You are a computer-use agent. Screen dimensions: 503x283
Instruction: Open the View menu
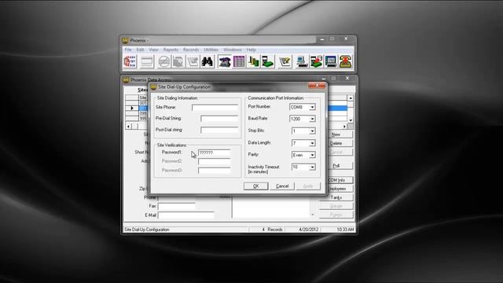pos(154,50)
